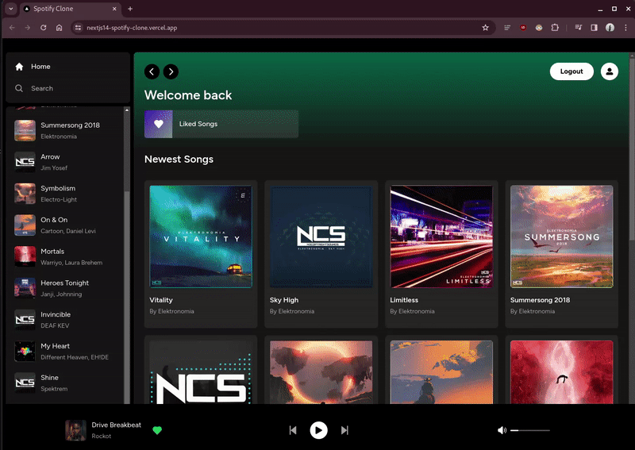635x450 pixels.
Task: Play On & On in sidebar
Action: click(67, 225)
